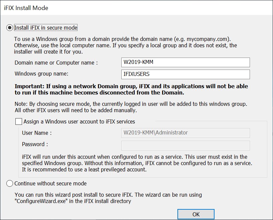Click the 'Password :' label

click(35, 144)
